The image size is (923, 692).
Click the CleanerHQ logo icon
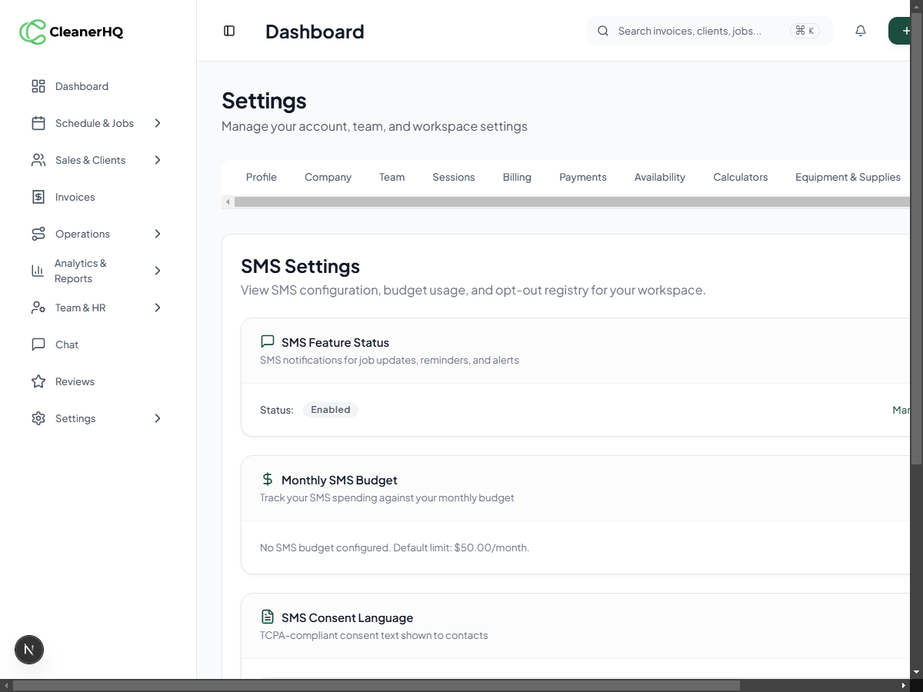coord(32,32)
